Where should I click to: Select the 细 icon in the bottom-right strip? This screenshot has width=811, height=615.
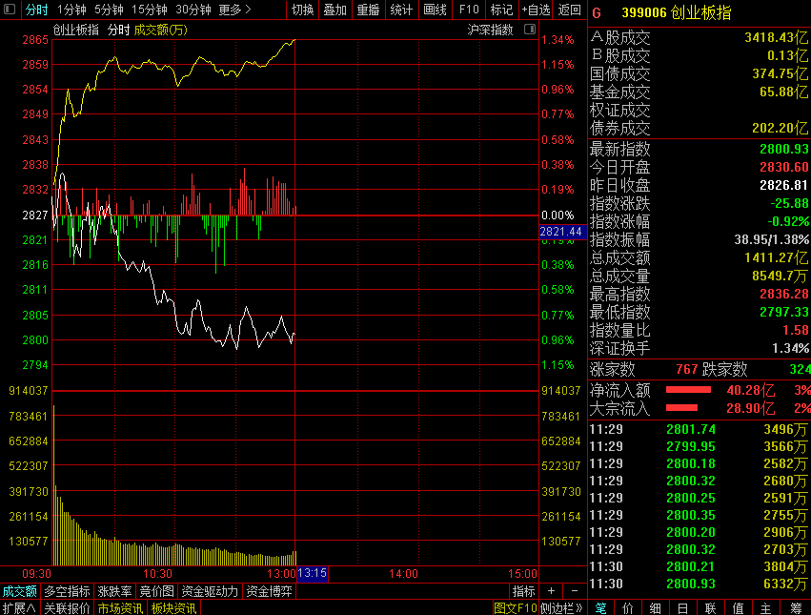[656, 607]
